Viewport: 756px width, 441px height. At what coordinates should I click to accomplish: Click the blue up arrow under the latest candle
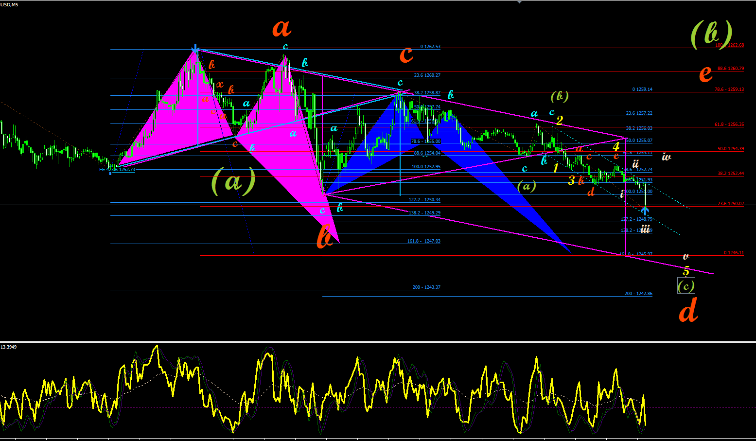(x=645, y=211)
